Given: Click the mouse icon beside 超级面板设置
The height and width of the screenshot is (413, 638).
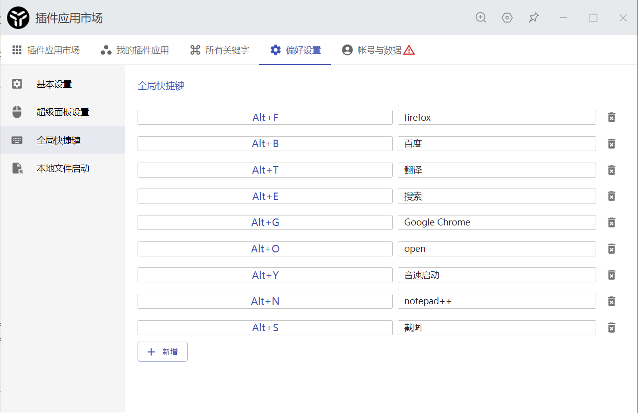Looking at the screenshot, I should coord(17,112).
